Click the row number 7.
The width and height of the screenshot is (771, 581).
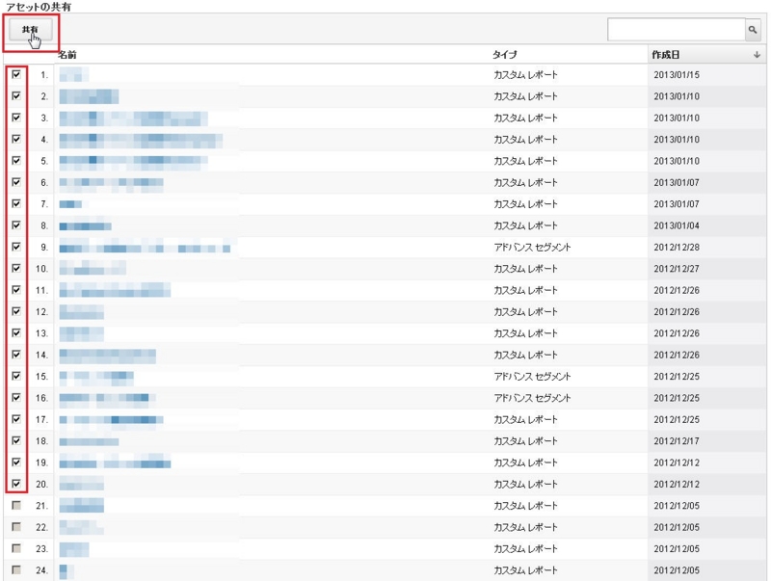(44, 204)
